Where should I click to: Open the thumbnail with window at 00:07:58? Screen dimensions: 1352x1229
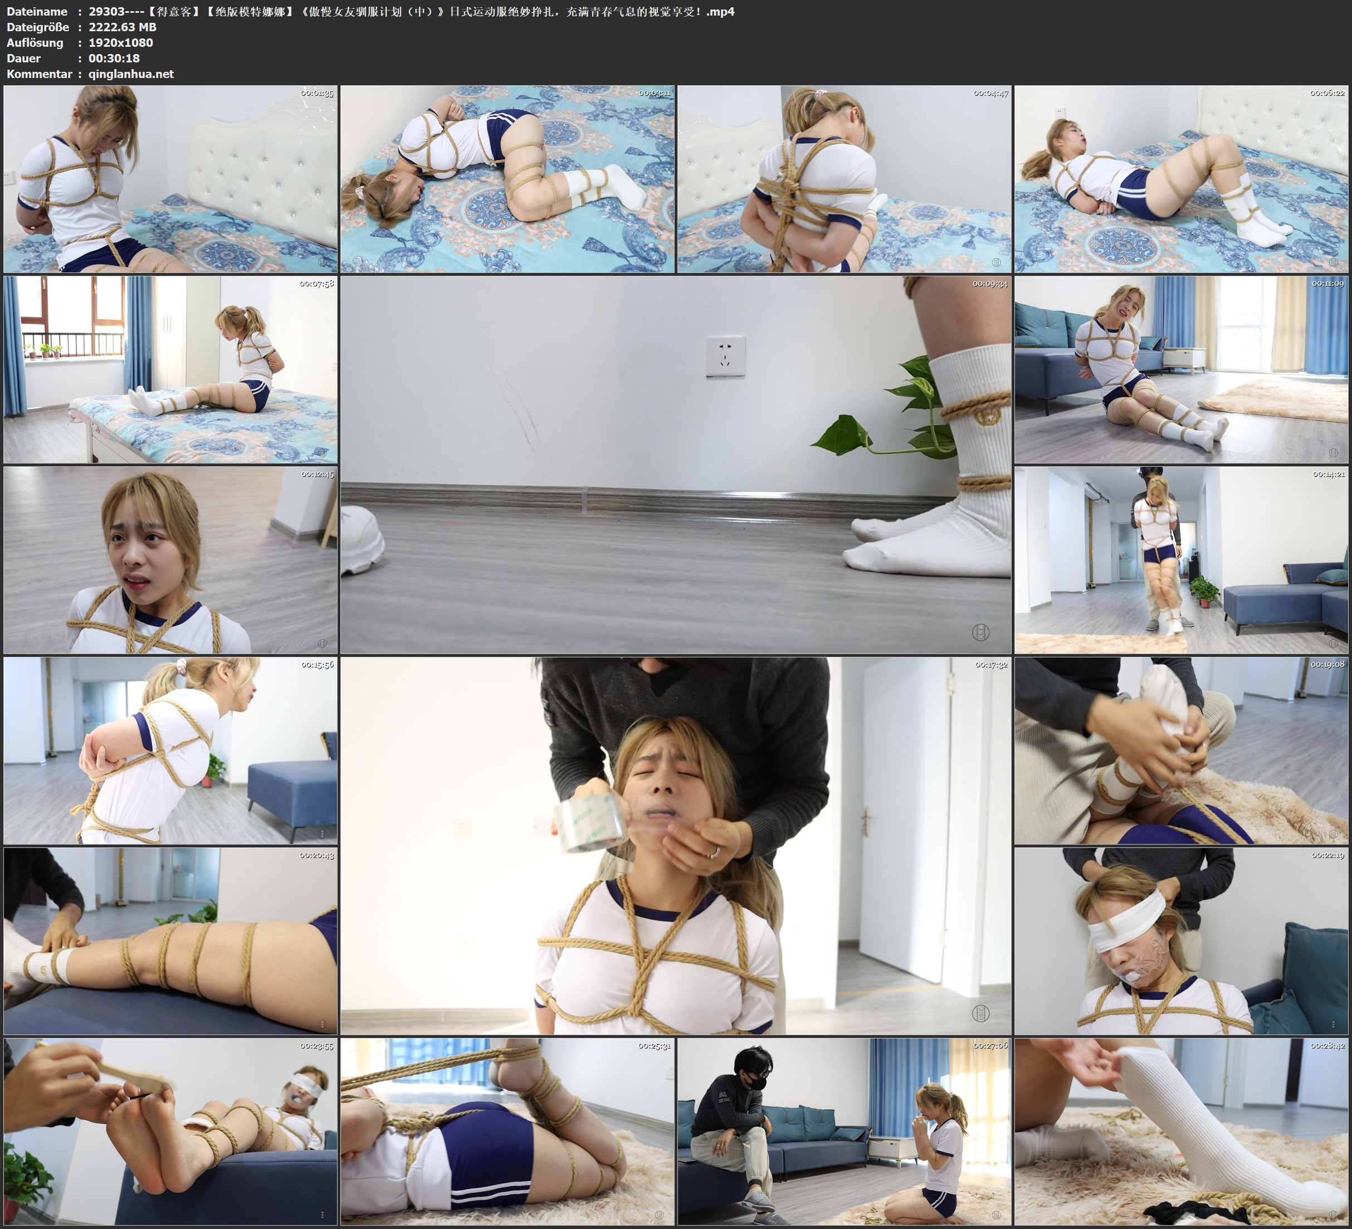coord(170,369)
